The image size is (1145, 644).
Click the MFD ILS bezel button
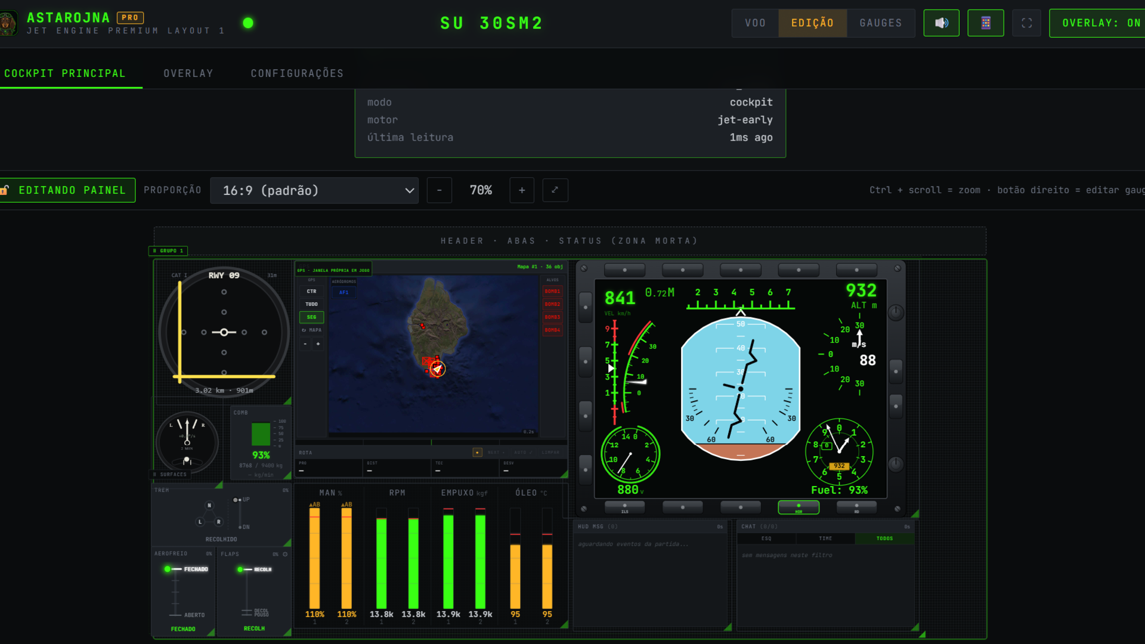tap(624, 507)
